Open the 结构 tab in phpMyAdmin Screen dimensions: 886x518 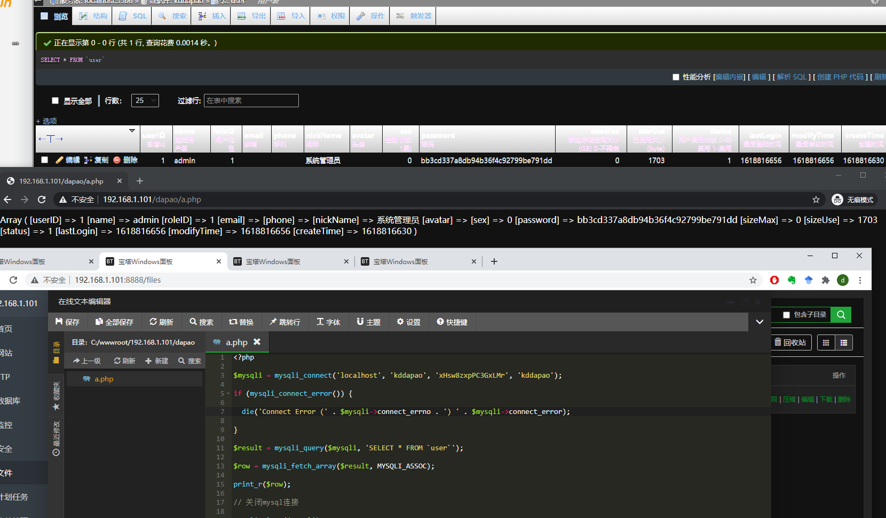pyautogui.click(x=93, y=16)
